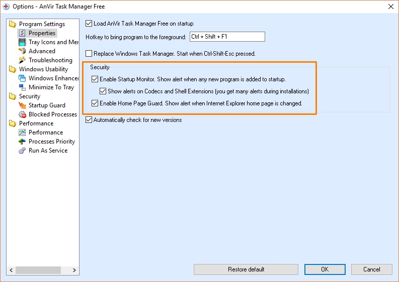
Task: Select Blocked Processes page
Action: click(53, 114)
